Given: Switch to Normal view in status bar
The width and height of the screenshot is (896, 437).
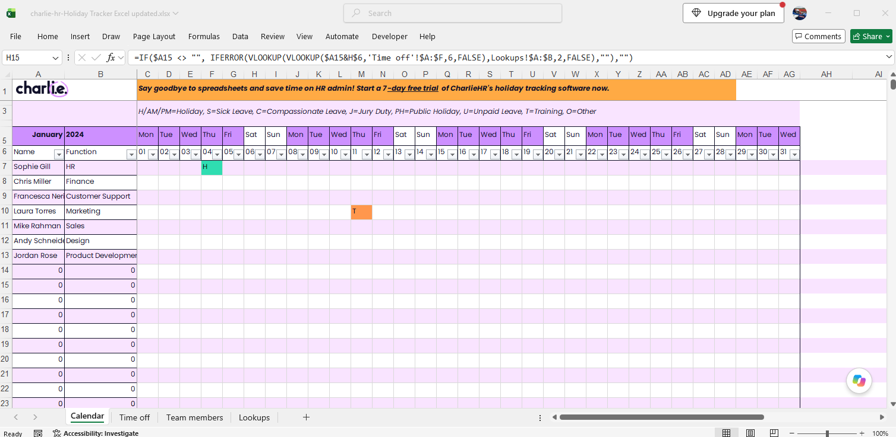Looking at the screenshot, I should (x=726, y=433).
